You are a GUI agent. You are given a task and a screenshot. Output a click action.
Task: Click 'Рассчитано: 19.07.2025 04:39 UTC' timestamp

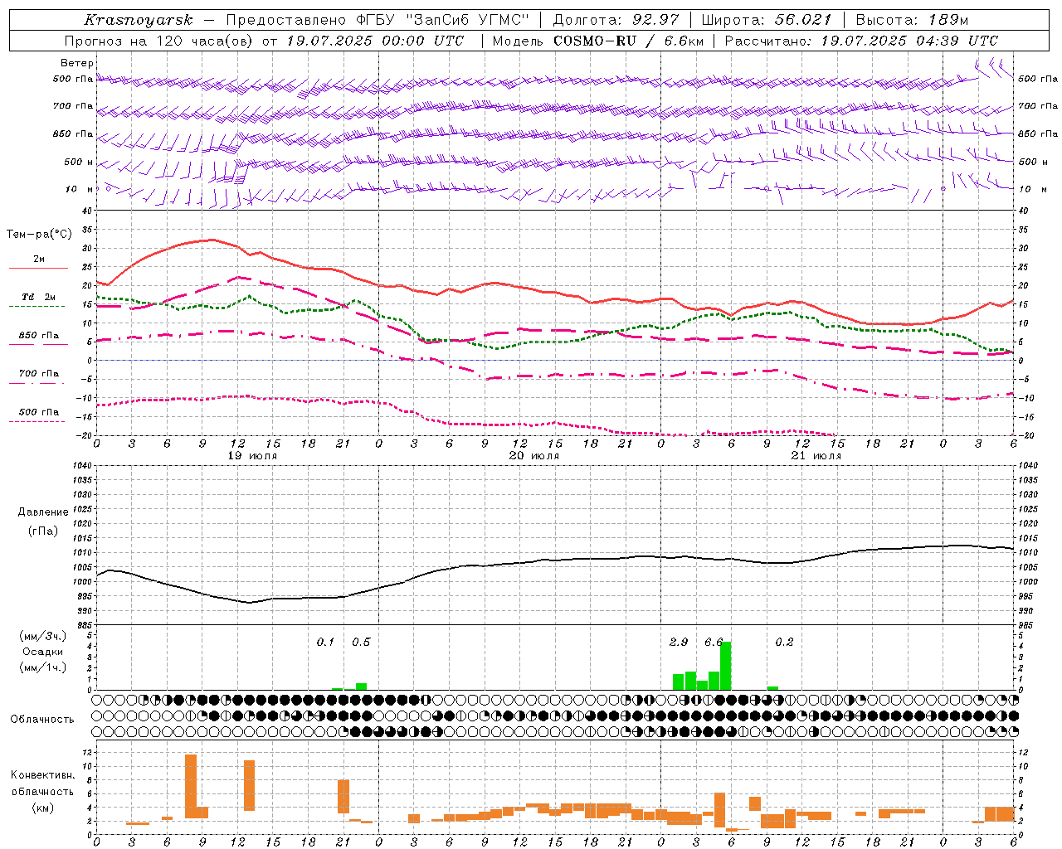coord(861,41)
